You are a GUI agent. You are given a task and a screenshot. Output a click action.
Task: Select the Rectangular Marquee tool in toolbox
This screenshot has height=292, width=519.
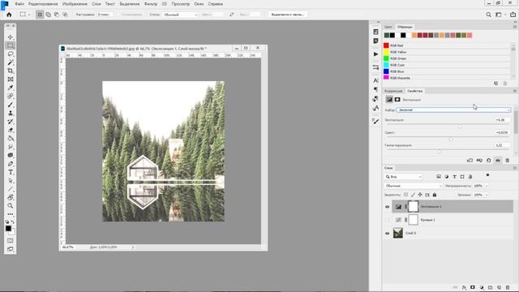11,45
